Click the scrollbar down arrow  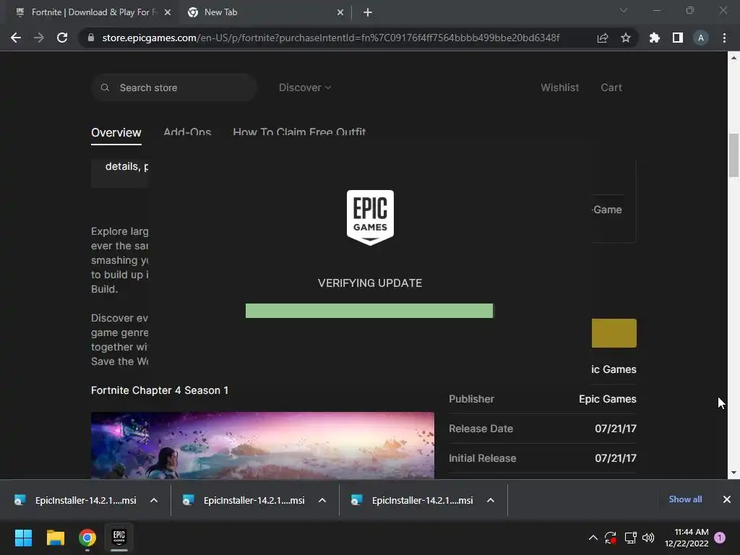tap(733, 473)
